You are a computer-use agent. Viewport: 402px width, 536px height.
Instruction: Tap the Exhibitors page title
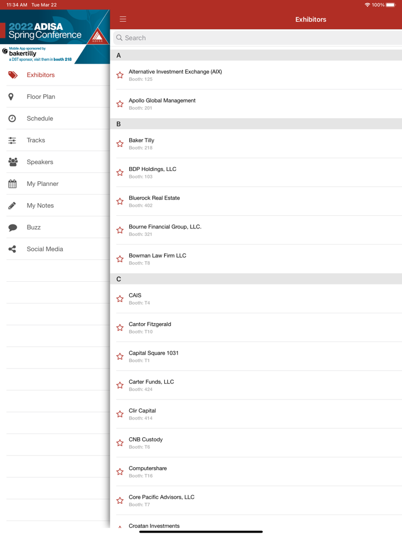coord(311,20)
